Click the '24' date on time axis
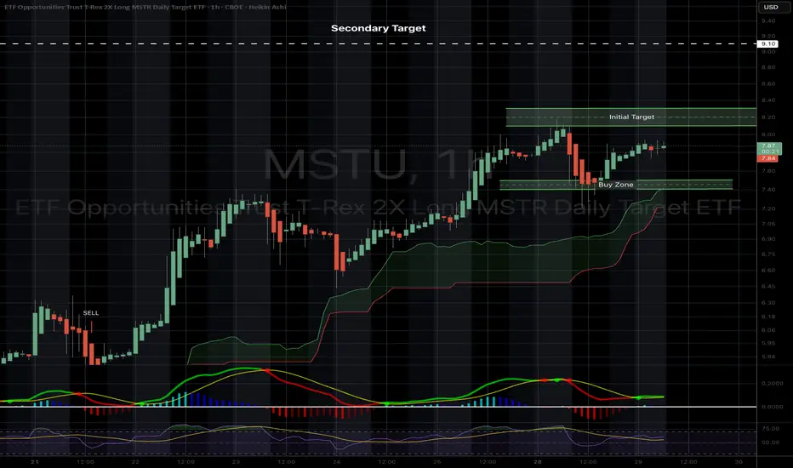The height and width of the screenshot is (468, 793). click(x=336, y=462)
